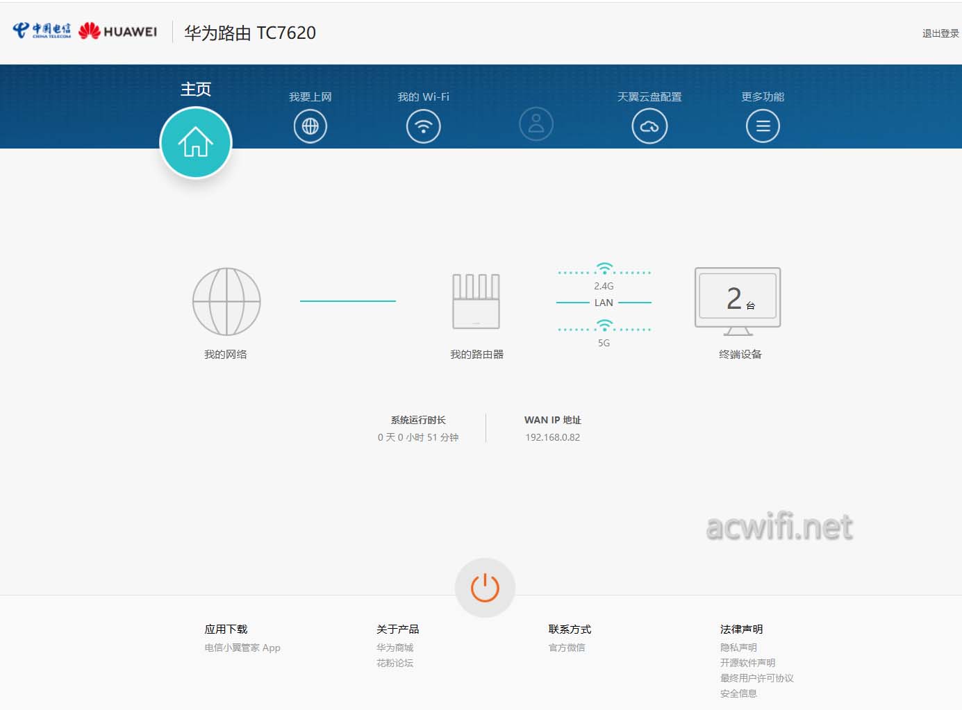This screenshot has width=962, height=710.
Task: Open the 开源软件声明 link
Action: click(x=747, y=663)
